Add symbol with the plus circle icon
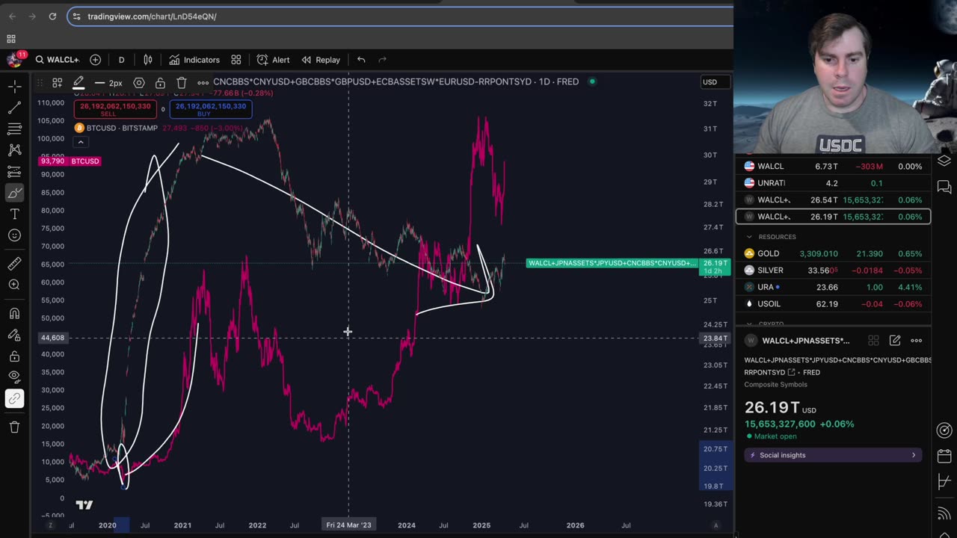This screenshot has width=957, height=538. click(x=95, y=60)
